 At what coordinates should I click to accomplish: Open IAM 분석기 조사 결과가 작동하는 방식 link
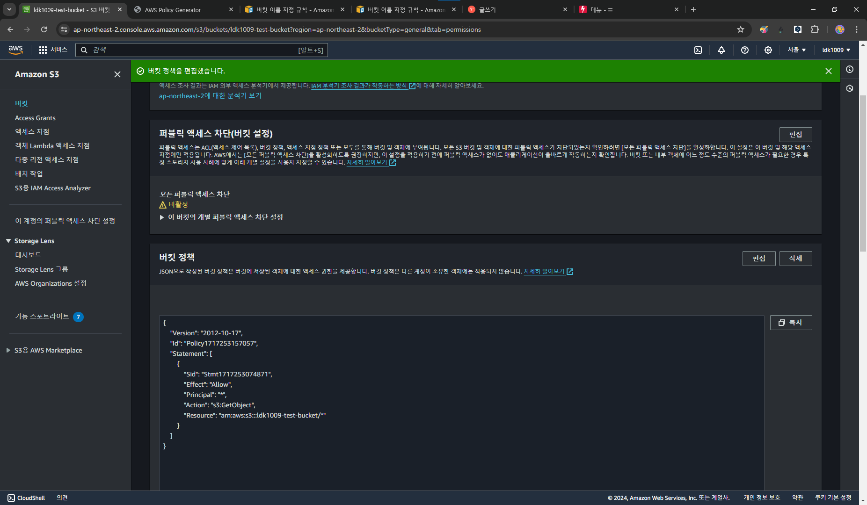pyautogui.click(x=363, y=86)
